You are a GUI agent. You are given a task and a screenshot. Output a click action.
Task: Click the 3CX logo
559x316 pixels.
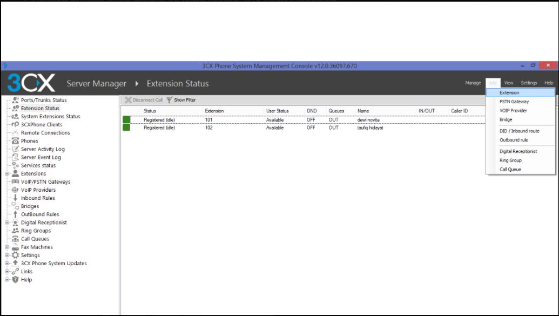click(31, 83)
